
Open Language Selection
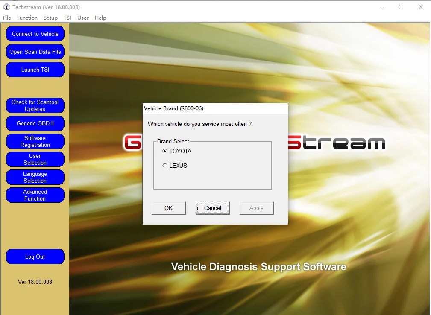tap(35, 177)
